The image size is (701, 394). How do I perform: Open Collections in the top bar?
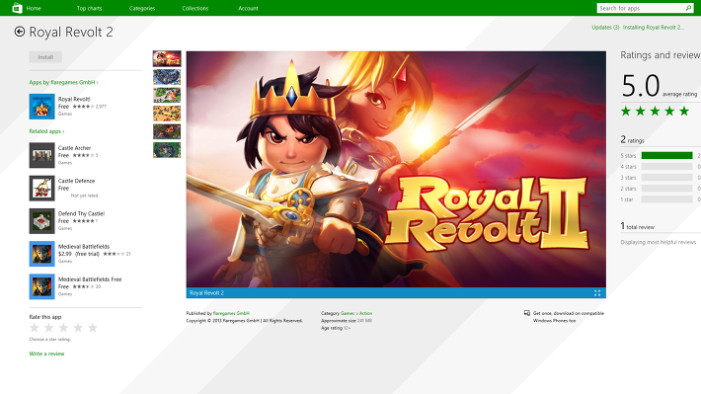(x=195, y=8)
